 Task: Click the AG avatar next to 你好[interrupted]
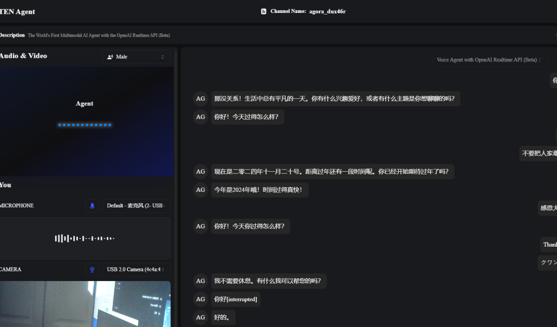[x=201, y=299]
